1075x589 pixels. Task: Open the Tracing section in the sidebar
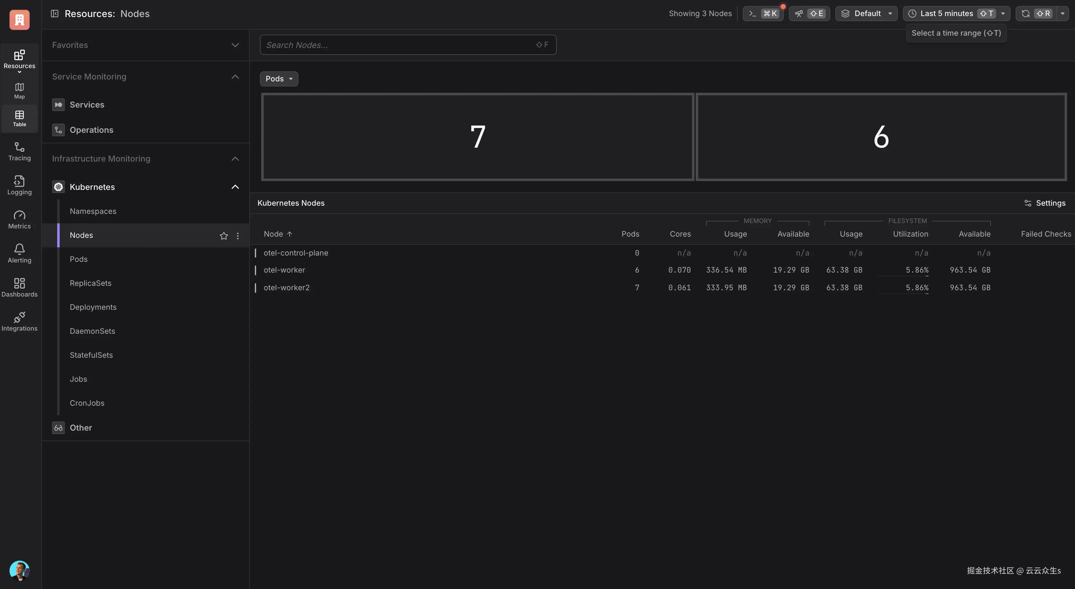[19, 151]
